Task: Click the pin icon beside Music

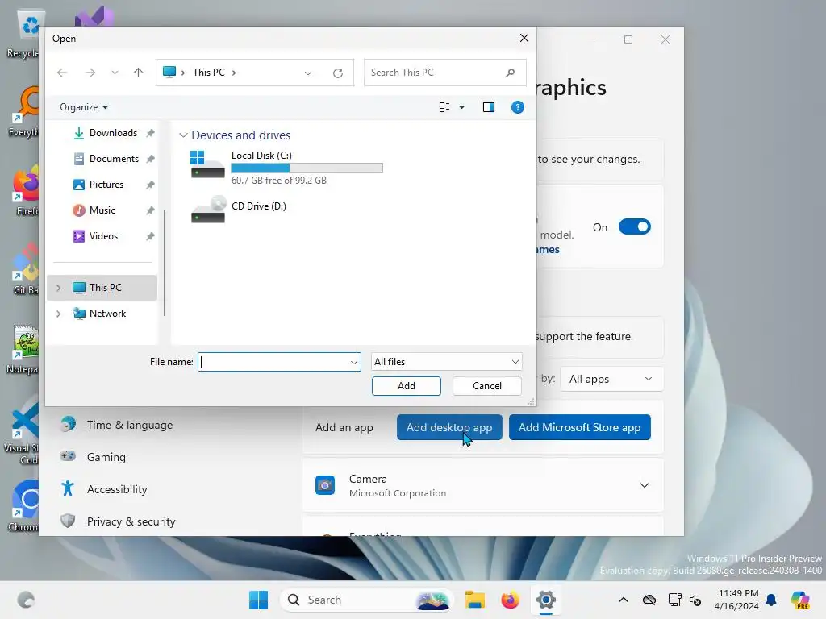Action: [150, 210]
